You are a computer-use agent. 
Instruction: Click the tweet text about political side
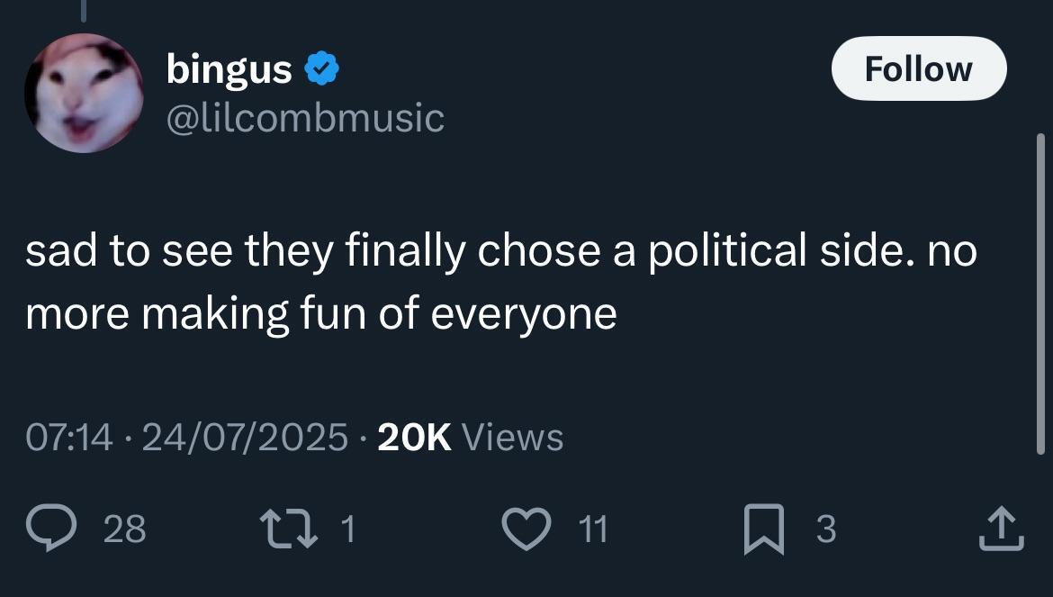500,283
